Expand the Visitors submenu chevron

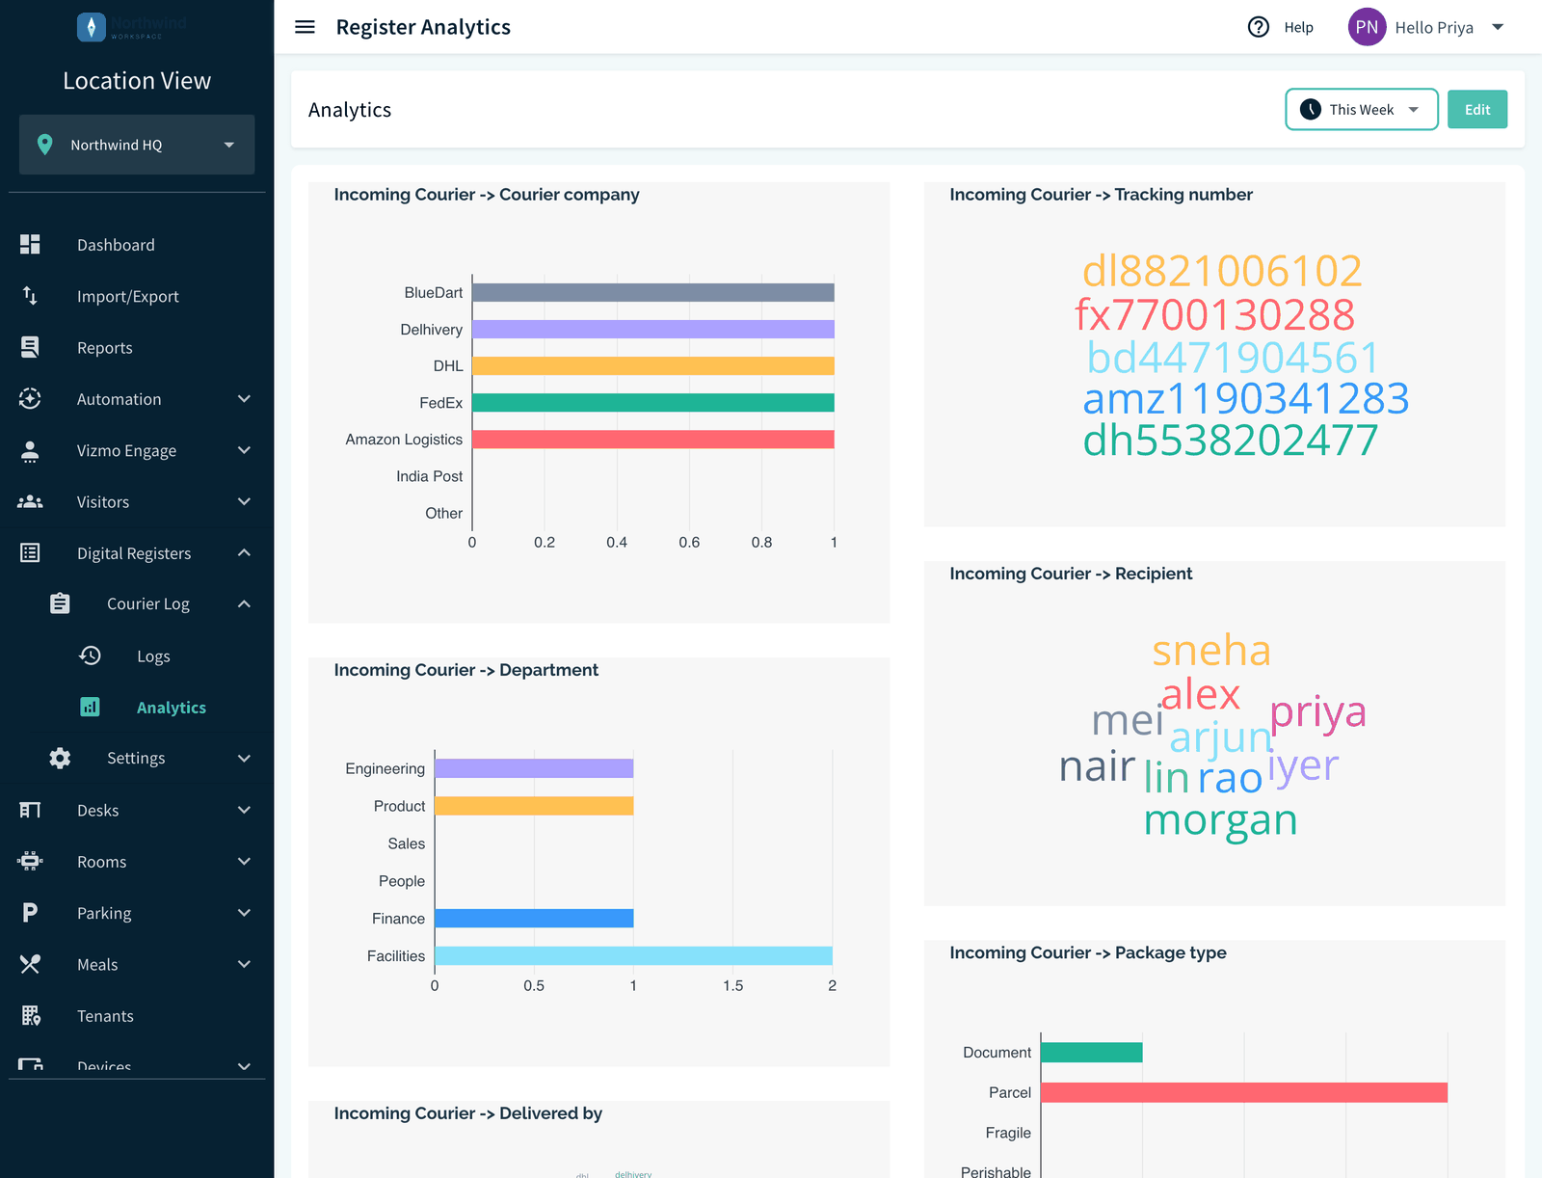click(244, 501)
